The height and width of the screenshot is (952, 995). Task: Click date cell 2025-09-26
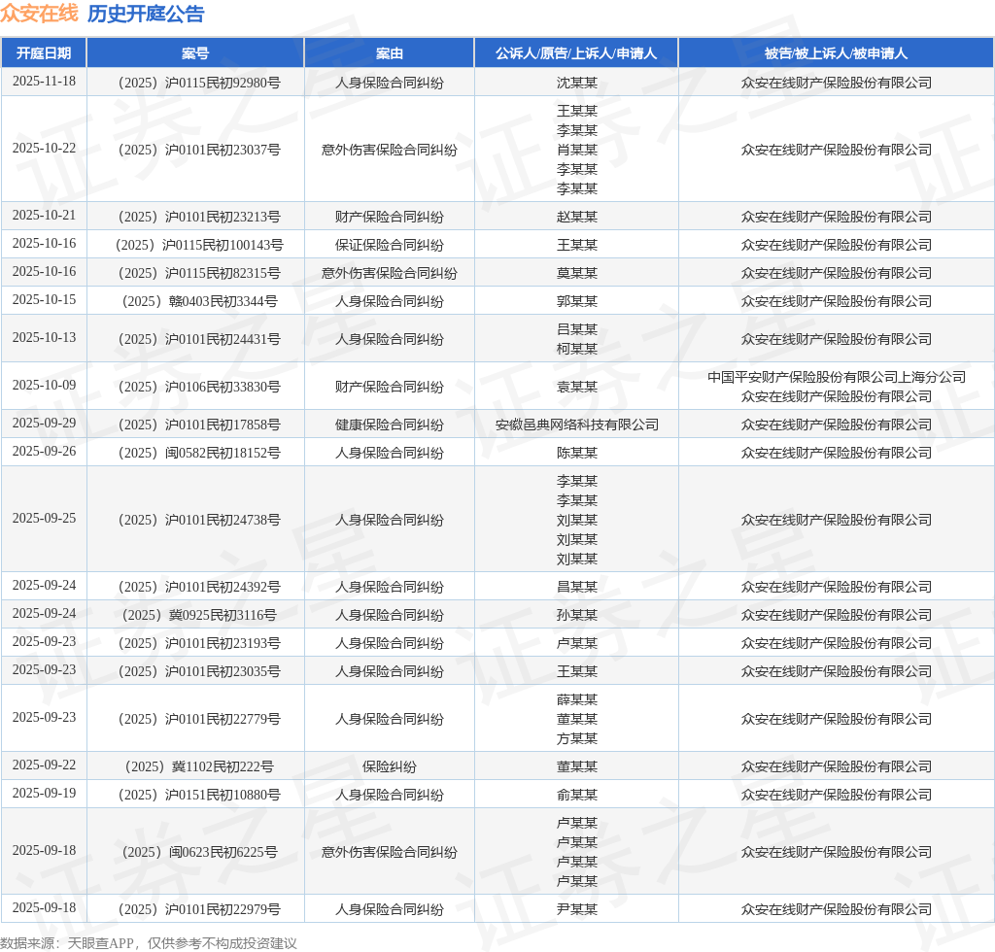click(x=44, y=452)
